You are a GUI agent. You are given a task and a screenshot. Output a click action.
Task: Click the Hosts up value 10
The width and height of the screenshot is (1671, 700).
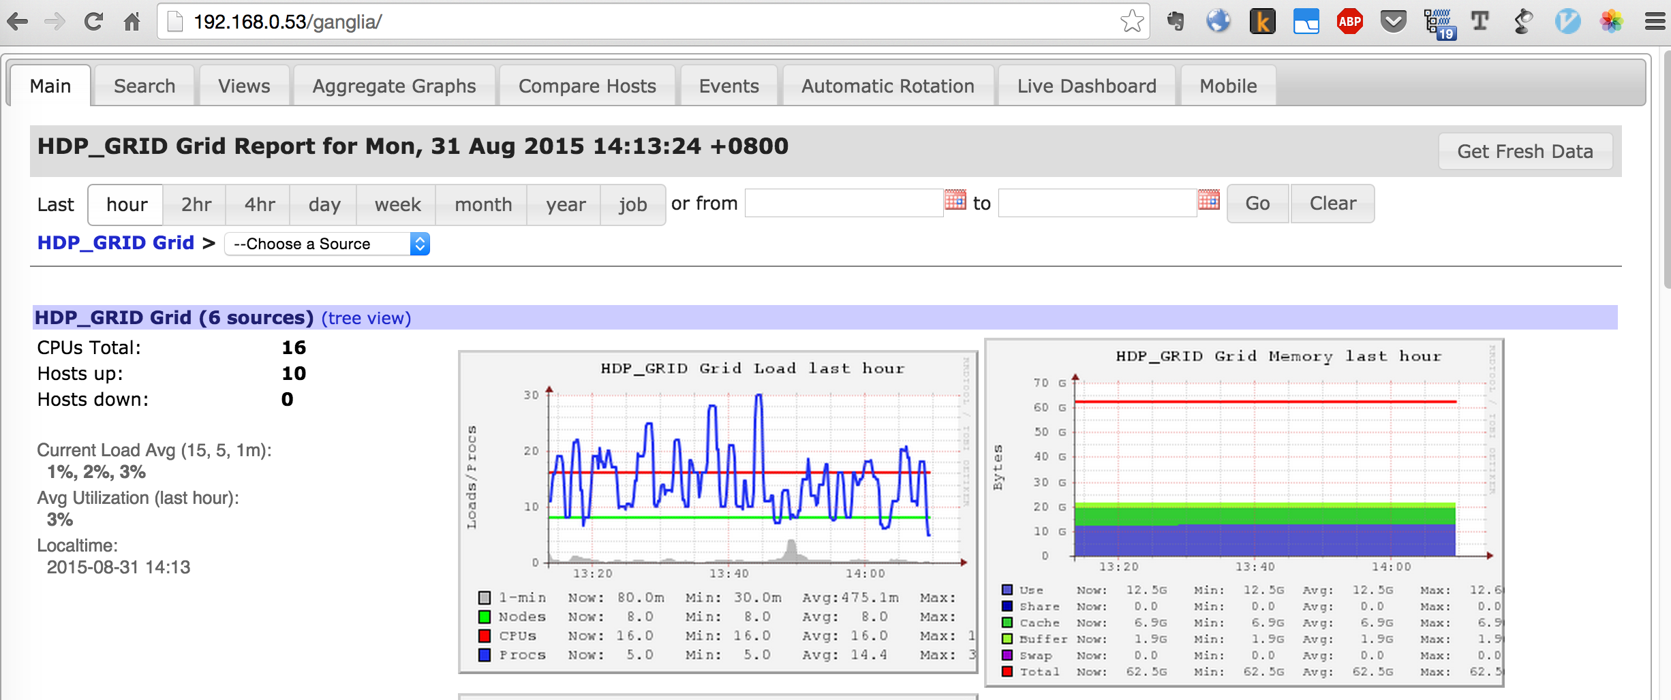[294, 374]
